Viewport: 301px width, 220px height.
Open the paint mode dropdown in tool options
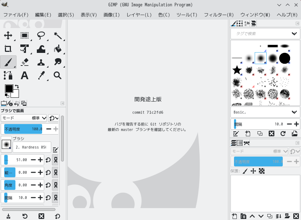pos(24,118)
